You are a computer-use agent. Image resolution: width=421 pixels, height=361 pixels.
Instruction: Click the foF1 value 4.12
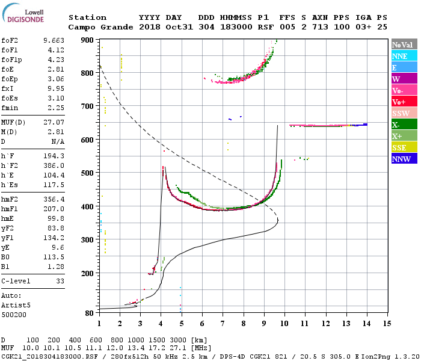(56, 50)
